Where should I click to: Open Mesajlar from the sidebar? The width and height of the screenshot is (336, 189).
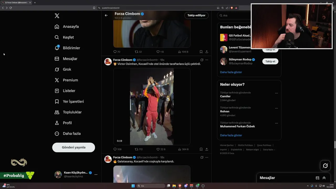[x=66, y=59]
